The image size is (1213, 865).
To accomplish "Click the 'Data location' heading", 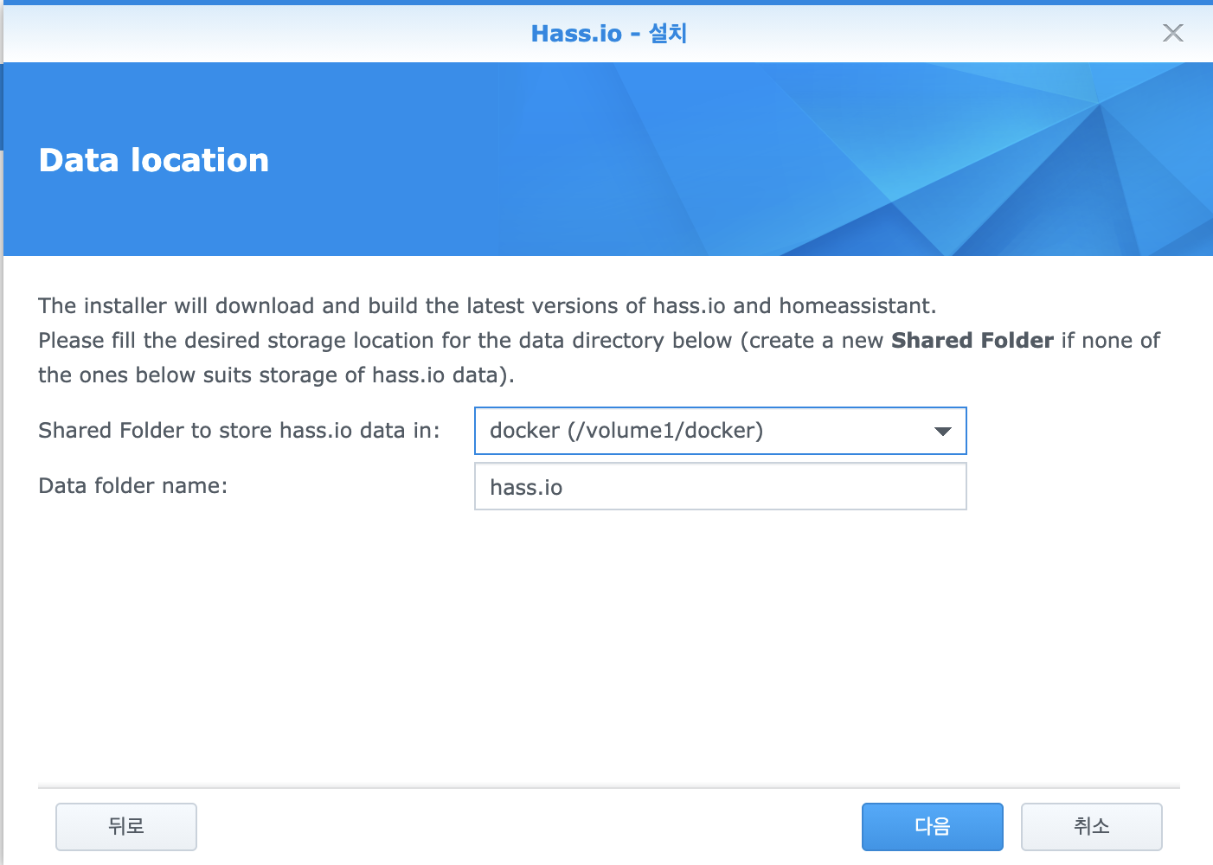I will coord(154,160).
